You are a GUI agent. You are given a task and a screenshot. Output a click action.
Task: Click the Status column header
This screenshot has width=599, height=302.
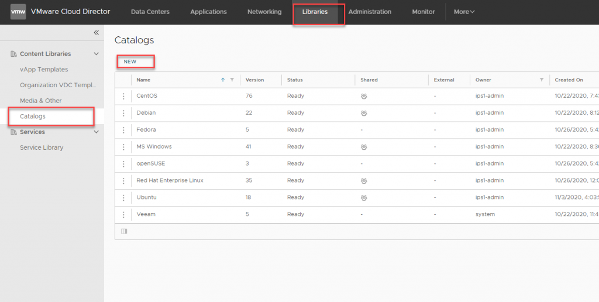coord(295,80)
